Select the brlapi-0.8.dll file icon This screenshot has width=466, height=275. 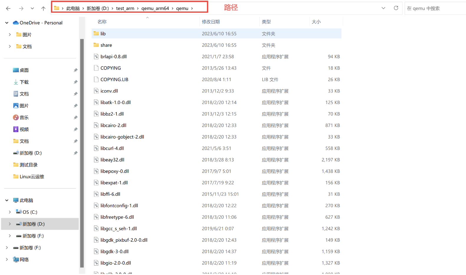pos(96,56)
